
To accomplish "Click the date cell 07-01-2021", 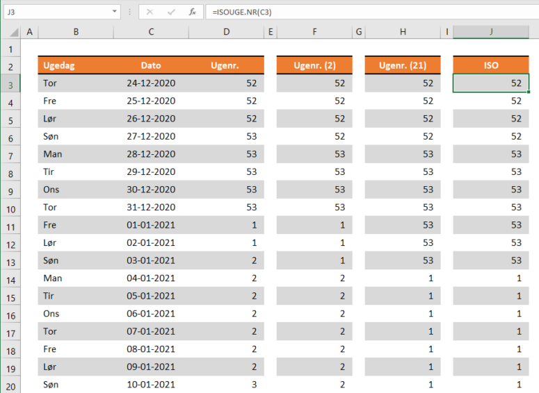I will 151,331.
